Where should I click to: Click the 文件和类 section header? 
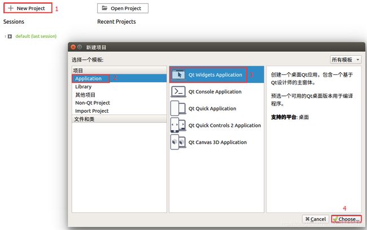tap(119, 119)
